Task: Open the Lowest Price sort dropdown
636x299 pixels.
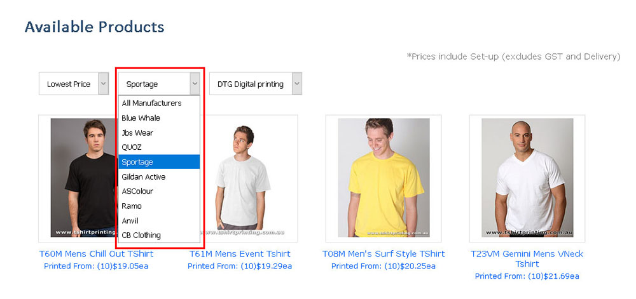Action: click(x=74, y=84)
